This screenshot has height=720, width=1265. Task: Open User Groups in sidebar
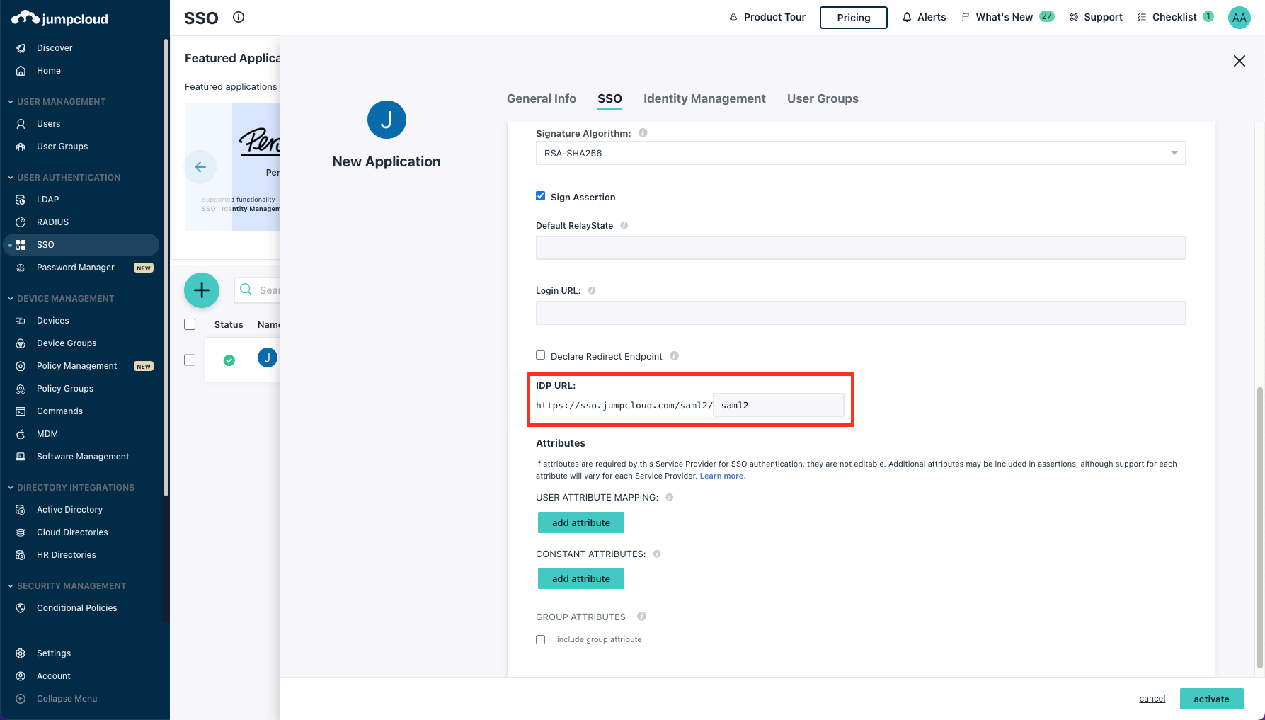tap(62, 147)
